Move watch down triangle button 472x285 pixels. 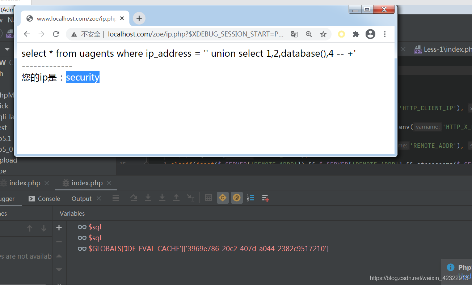59,269
